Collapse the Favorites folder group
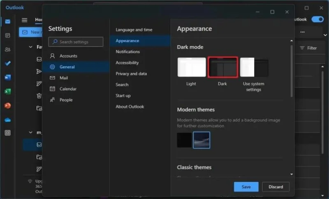The width and height of the screenshot is (329, 199). point(30,47)
